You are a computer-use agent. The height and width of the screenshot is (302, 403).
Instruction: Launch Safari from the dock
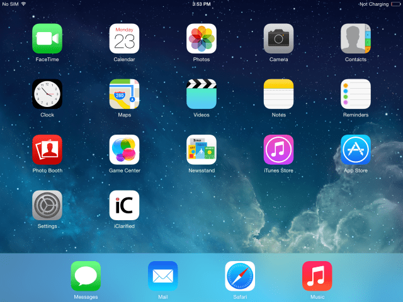pos(240,276)
